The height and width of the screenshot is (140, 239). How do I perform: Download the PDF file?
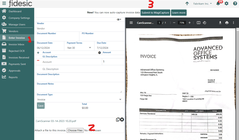220,22
